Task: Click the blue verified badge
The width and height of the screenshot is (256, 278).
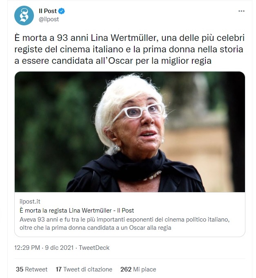Action: click(x=61, y=11)
